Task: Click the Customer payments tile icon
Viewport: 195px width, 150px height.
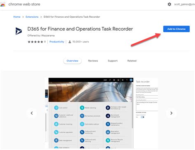Action: tap(56, 132)
